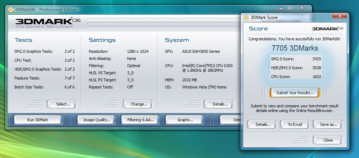
Task: Click the HDR/SM3.0 Score value 3938
Action: (317, 68)
